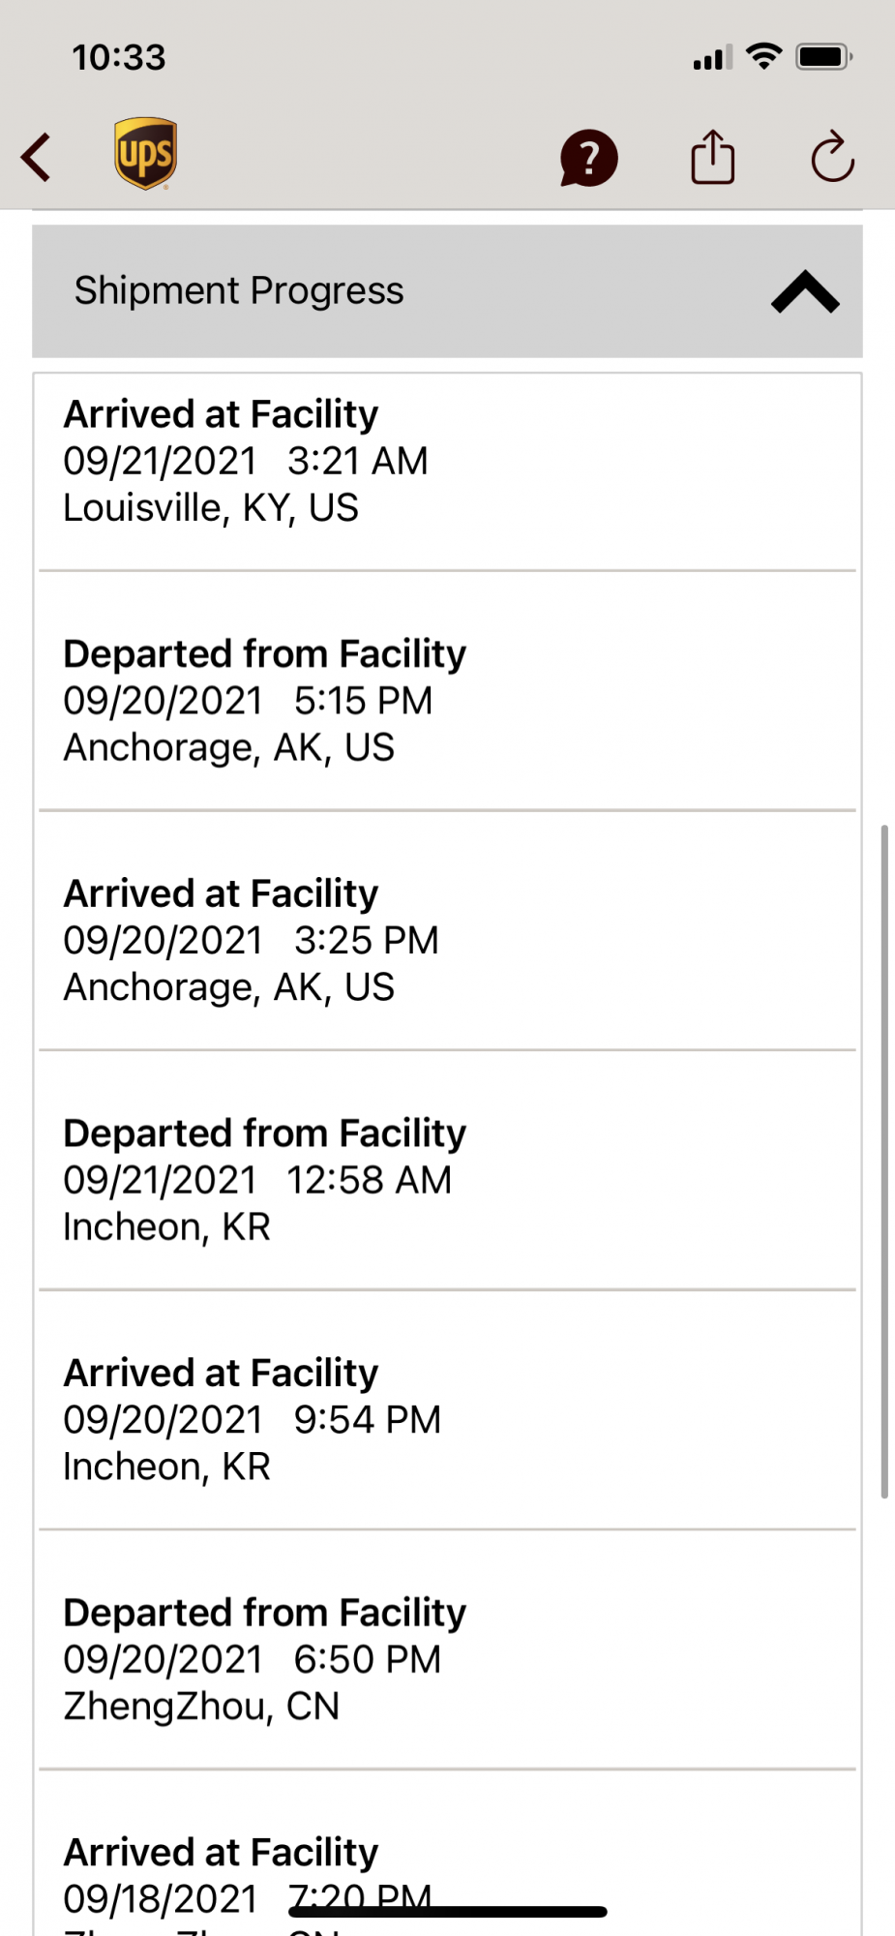This screenshot has height=1936, width=895.
Task: Tap the share icon
Action: [713, 157]
